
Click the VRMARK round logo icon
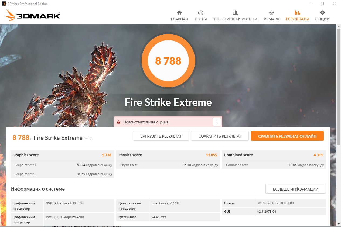click(271, 12)
